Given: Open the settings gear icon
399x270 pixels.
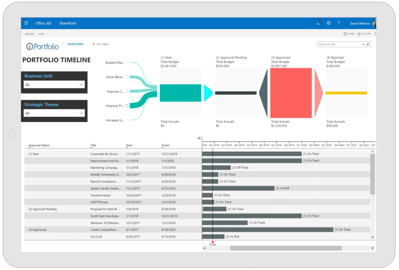Looking at the screenshot, I should click(x=328, y=23).
